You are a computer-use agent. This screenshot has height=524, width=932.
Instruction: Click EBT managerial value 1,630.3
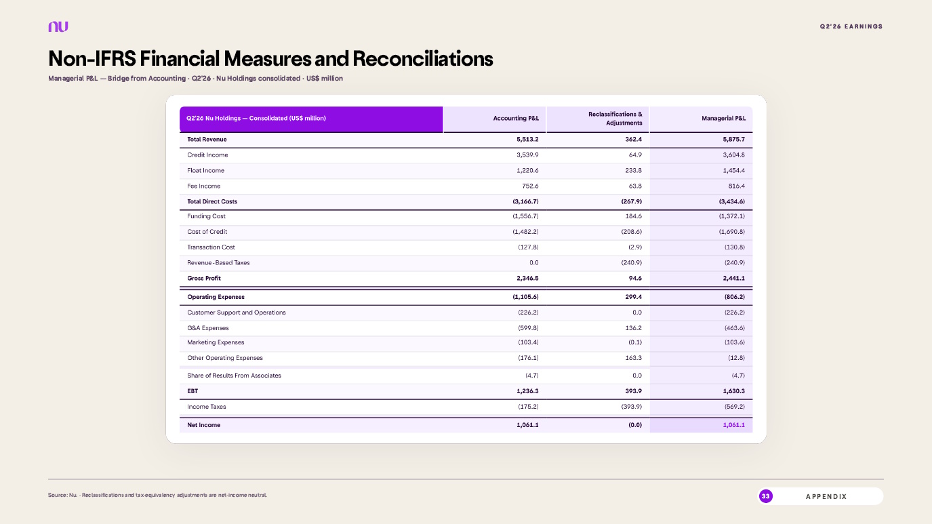tap(733, 391)
